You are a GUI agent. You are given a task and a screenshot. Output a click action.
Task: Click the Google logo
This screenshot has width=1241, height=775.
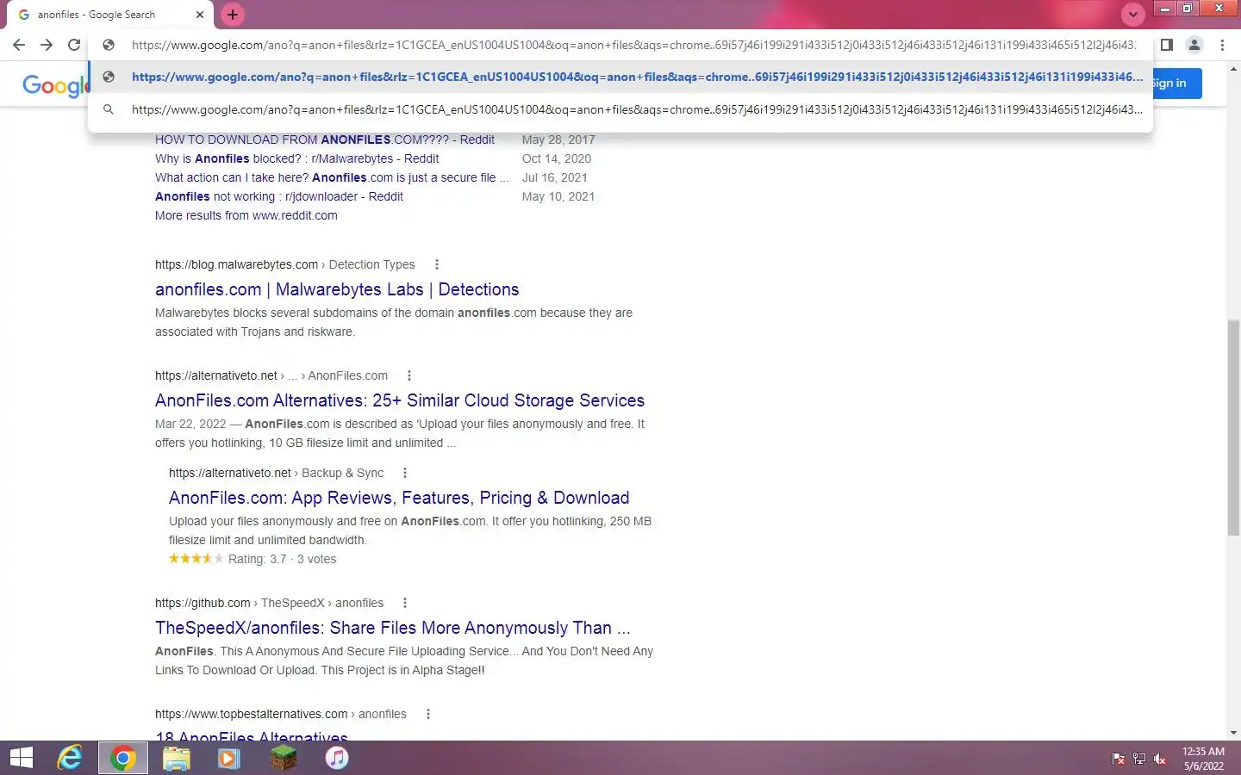55,84
